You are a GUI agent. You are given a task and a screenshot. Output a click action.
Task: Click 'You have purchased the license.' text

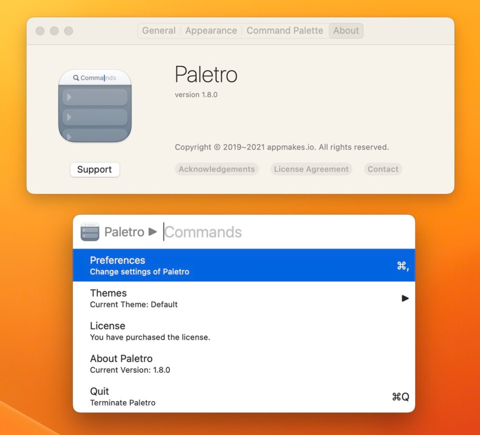150,337
